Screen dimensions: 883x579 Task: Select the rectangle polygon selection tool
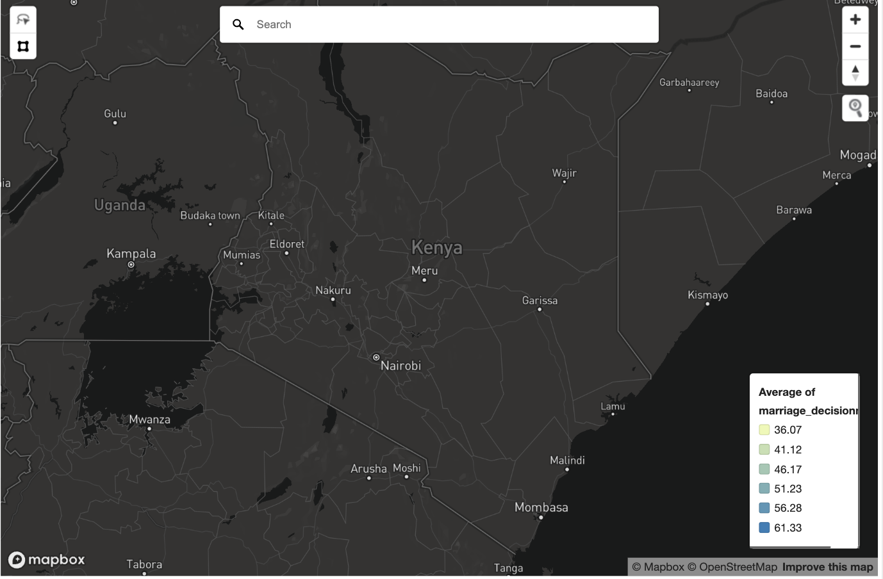pos(22,45)
